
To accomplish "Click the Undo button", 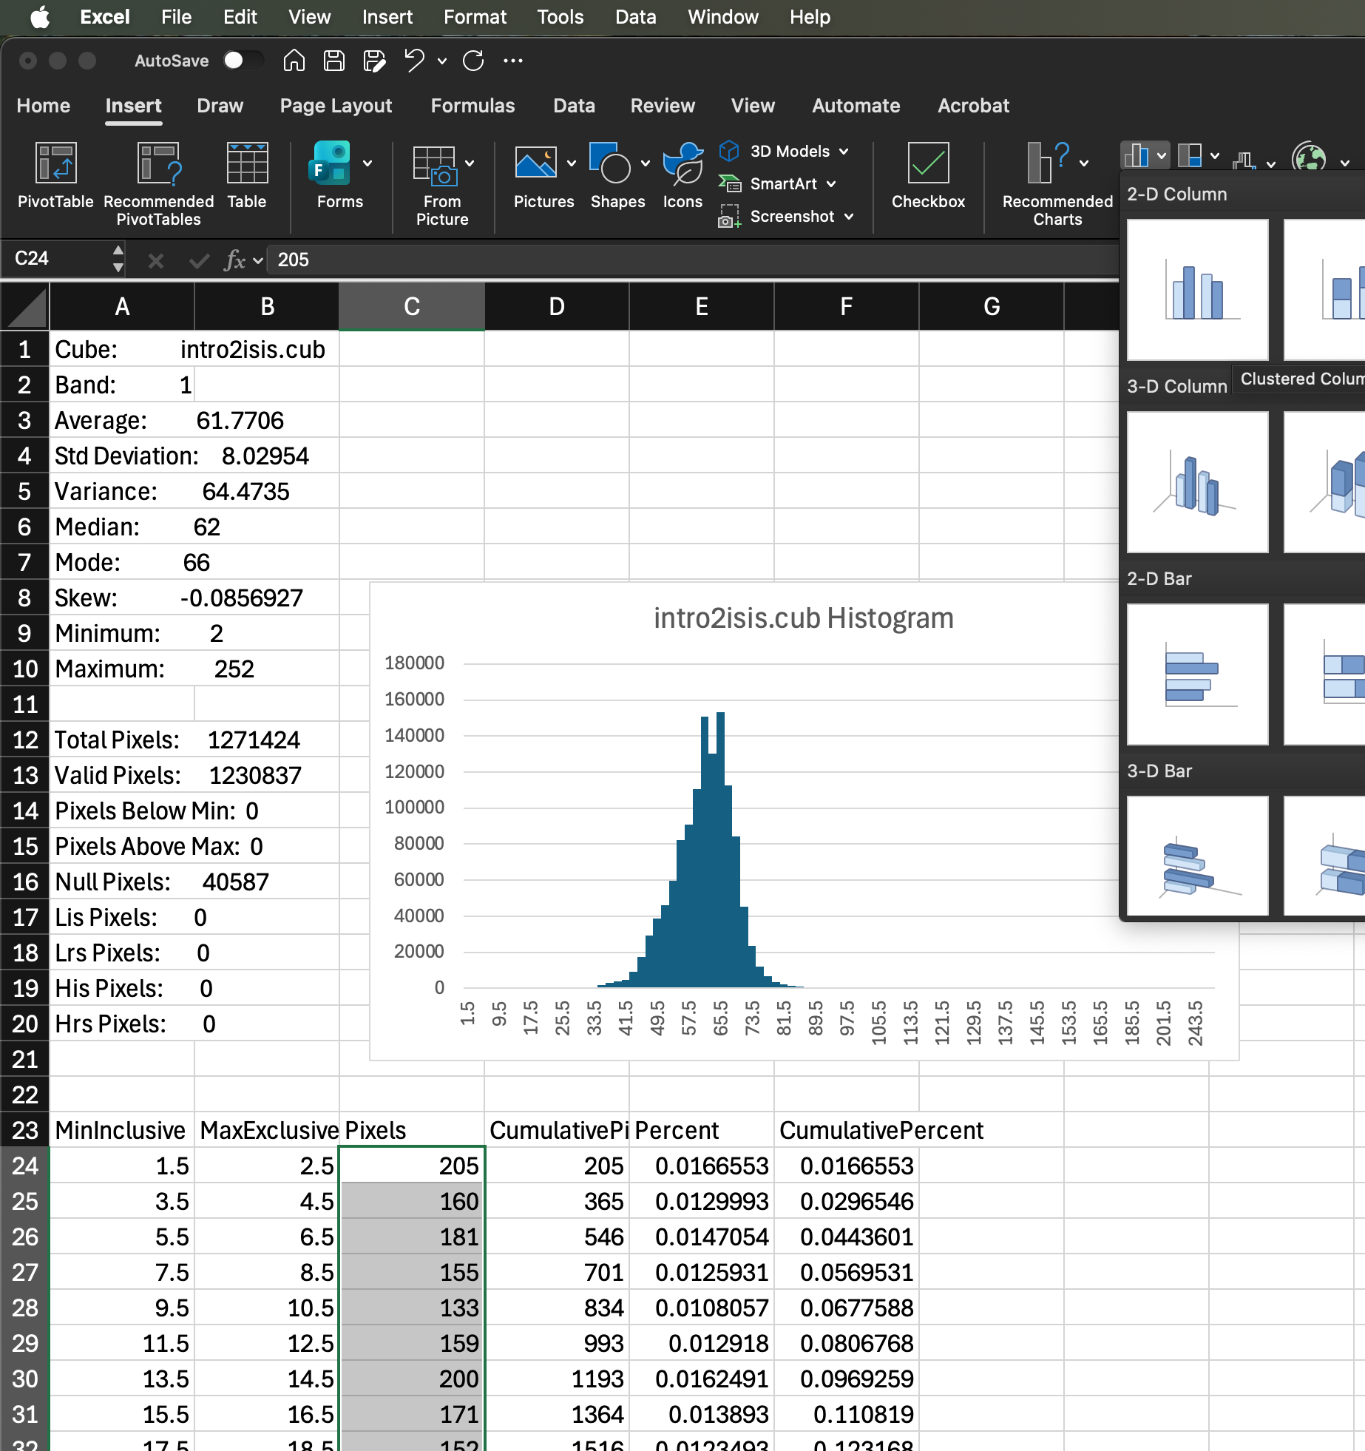I will click(x=413, y=61).
